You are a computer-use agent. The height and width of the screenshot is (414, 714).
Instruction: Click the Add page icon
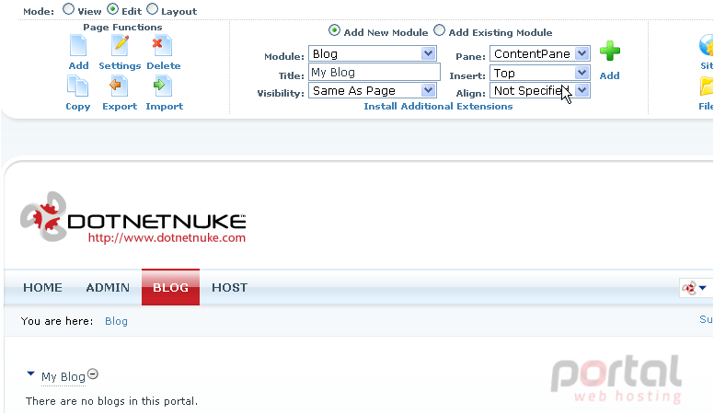pos(78,46)
